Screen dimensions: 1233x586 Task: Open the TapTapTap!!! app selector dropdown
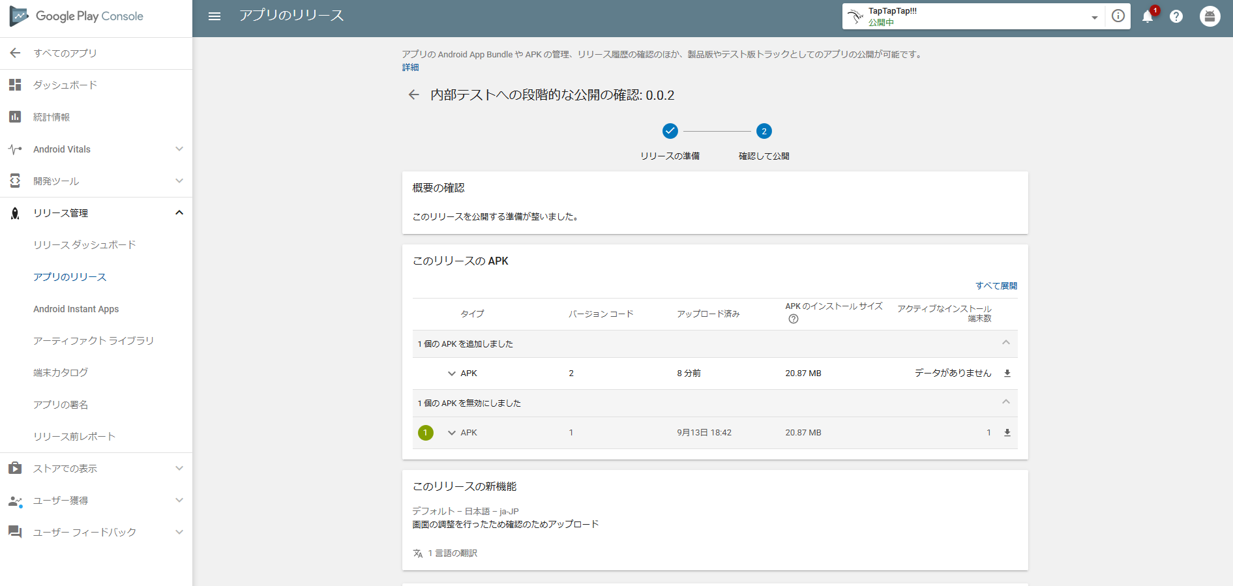click(1095, 18)
